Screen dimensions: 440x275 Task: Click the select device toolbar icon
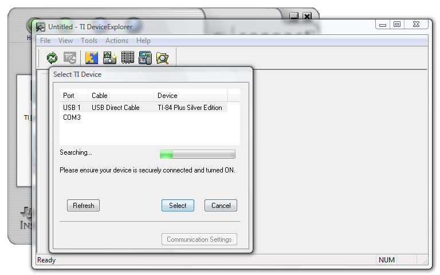[70, 58]
